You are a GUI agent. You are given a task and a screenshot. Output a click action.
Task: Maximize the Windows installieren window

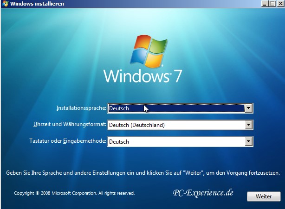272,4
